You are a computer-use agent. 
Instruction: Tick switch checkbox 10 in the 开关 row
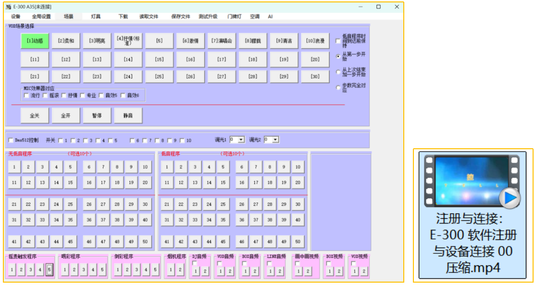(182, 140)
